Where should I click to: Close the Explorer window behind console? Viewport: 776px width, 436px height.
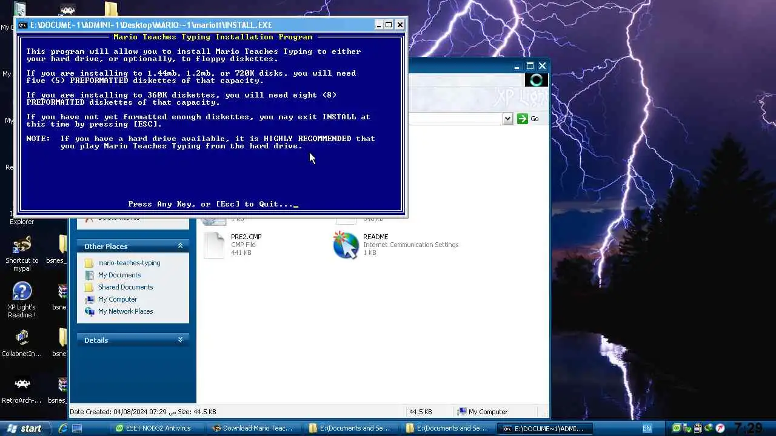tap(543, 66)
